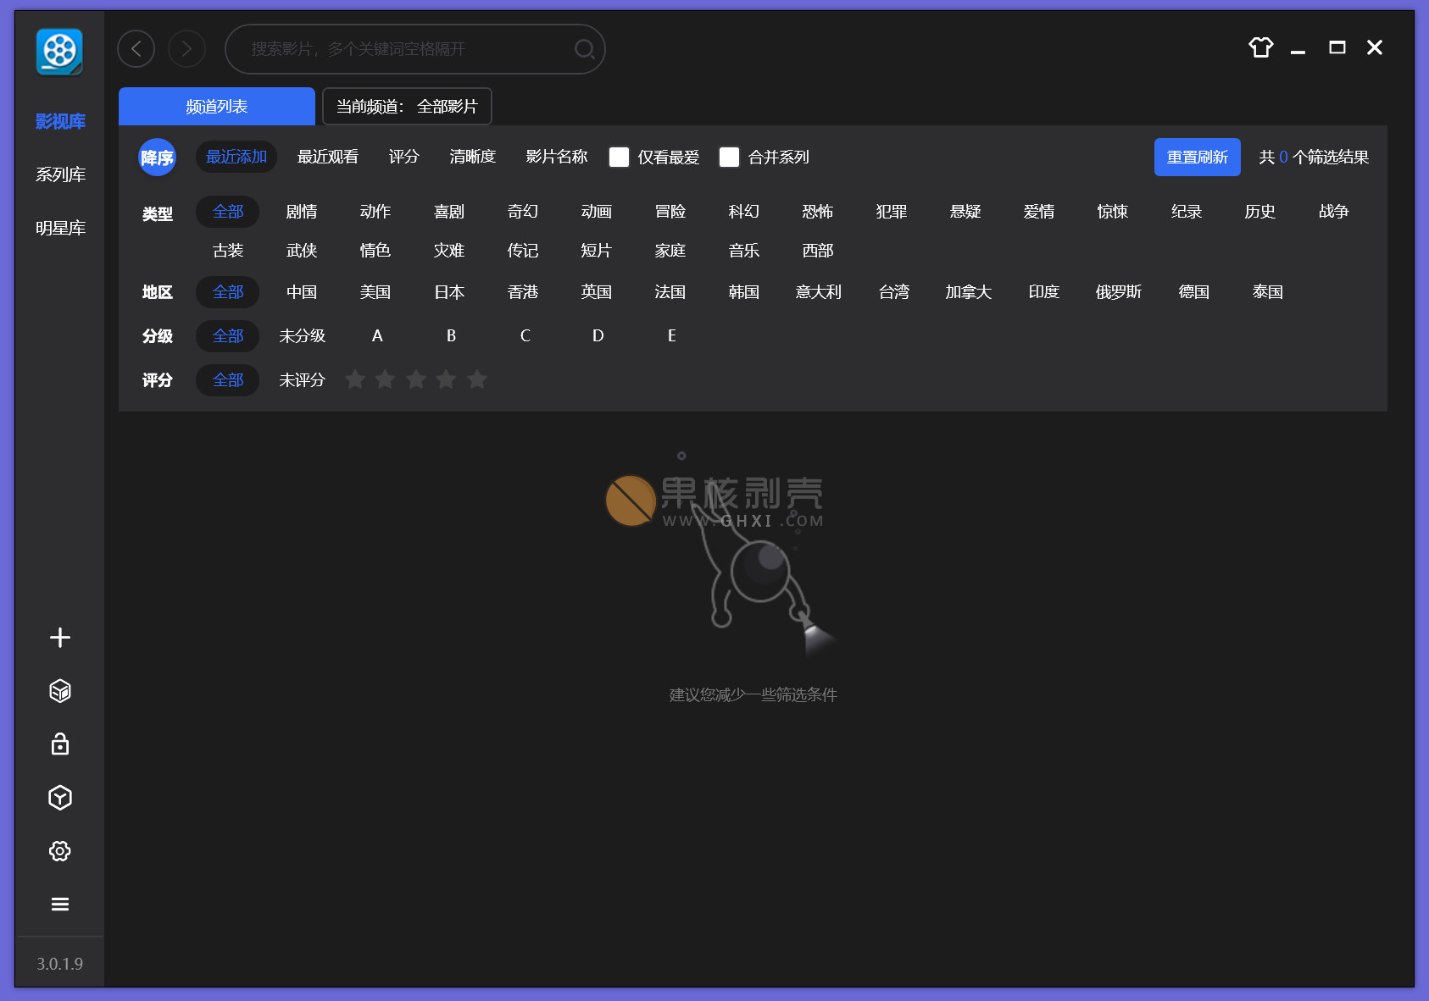Click the 重置刷新 button

[1197, 158]
